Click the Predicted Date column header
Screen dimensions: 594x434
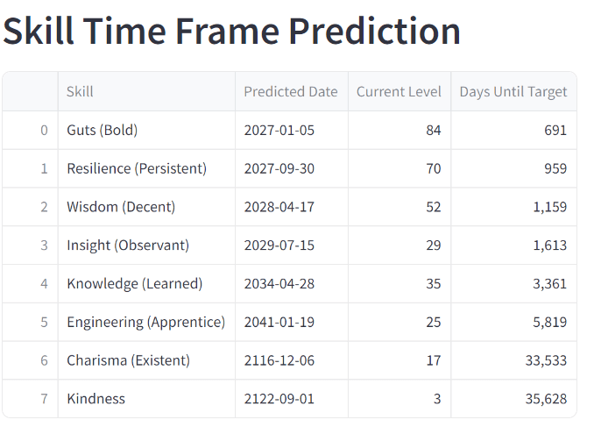pyautogui.click(x=292, y=91)
